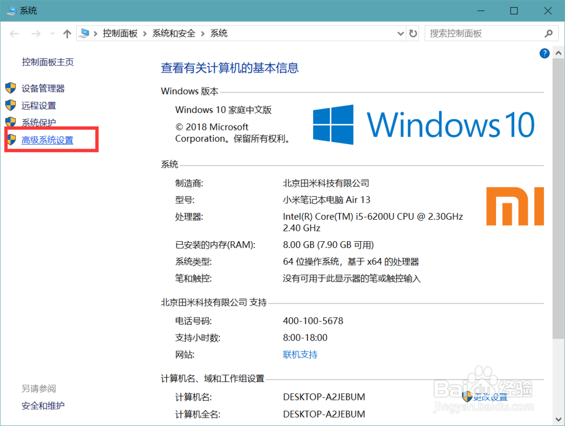Select 系统 breadcrumb item
565x426 pixels.
click(219, 33)
